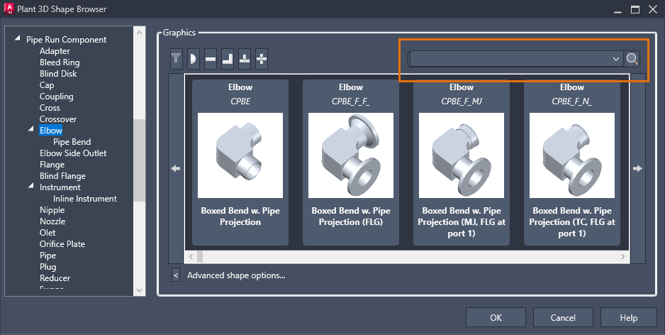Click the AutoCAD Plant 3D title icon
665x335 pixels.
(x=9, y=9)
